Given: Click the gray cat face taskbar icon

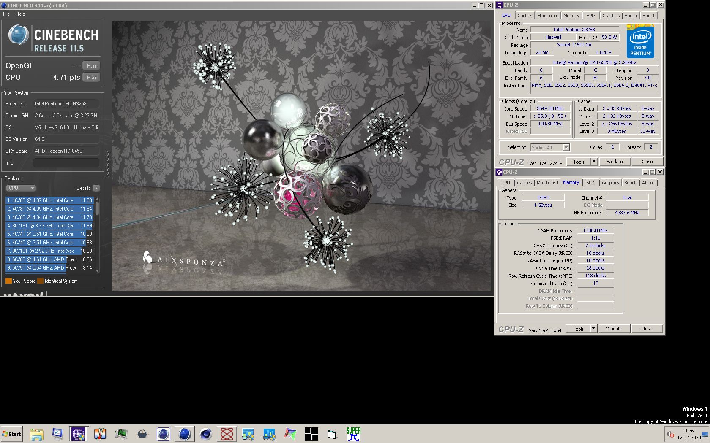Looking at the screenshot, I should [142, 434].
